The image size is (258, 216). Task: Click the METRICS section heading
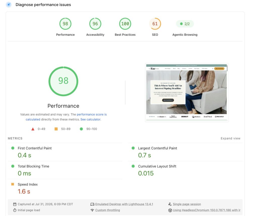[15, 138]
